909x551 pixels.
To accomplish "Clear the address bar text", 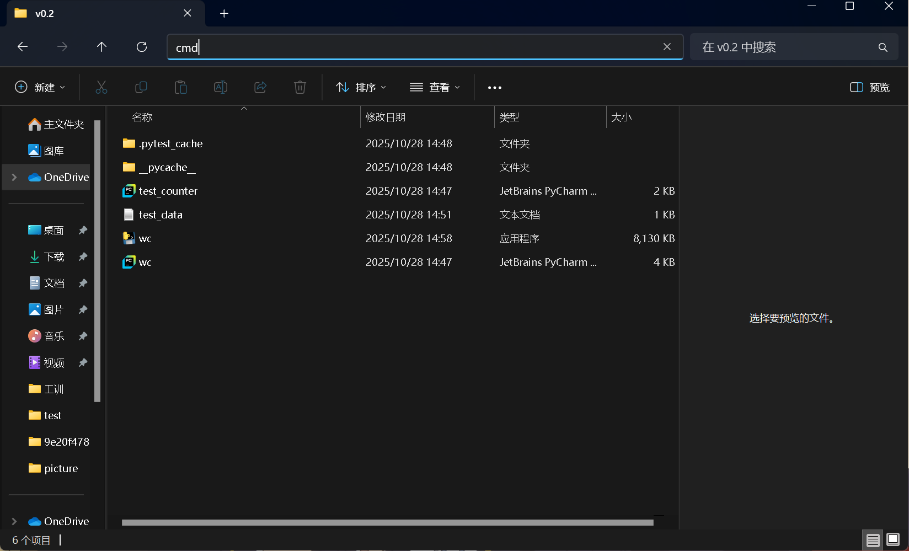I will point(667,47).
